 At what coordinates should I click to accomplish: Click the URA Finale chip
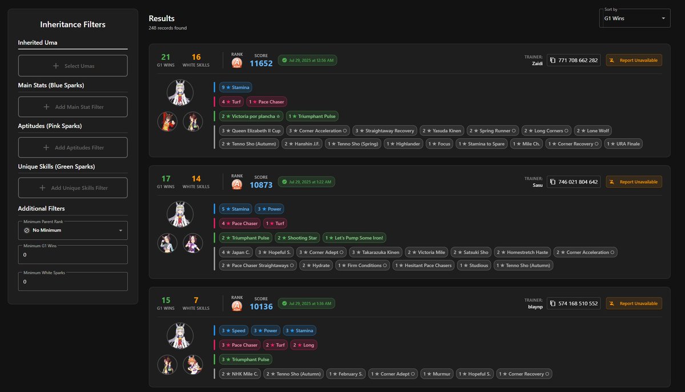point(623,144)
